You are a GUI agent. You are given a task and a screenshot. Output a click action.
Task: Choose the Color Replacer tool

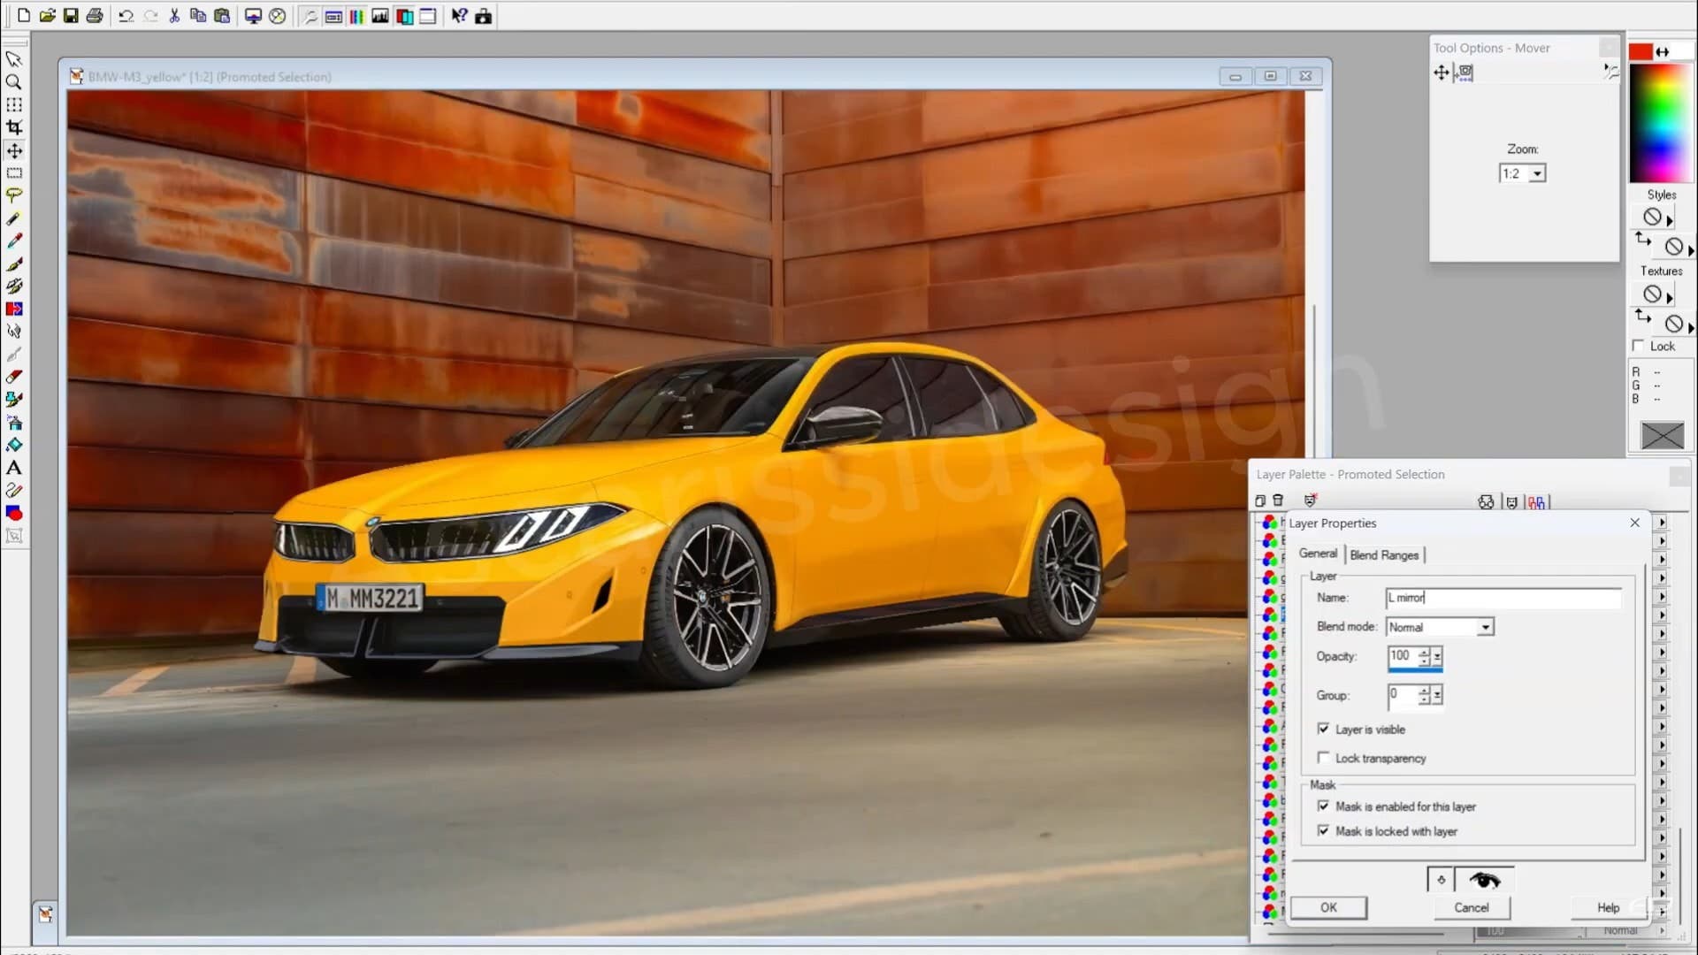pyautogui.click(x=14, y=309)
